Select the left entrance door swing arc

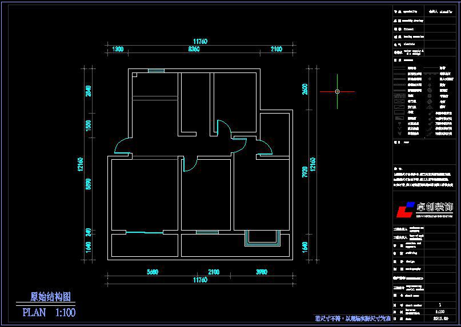click(121, 148)
